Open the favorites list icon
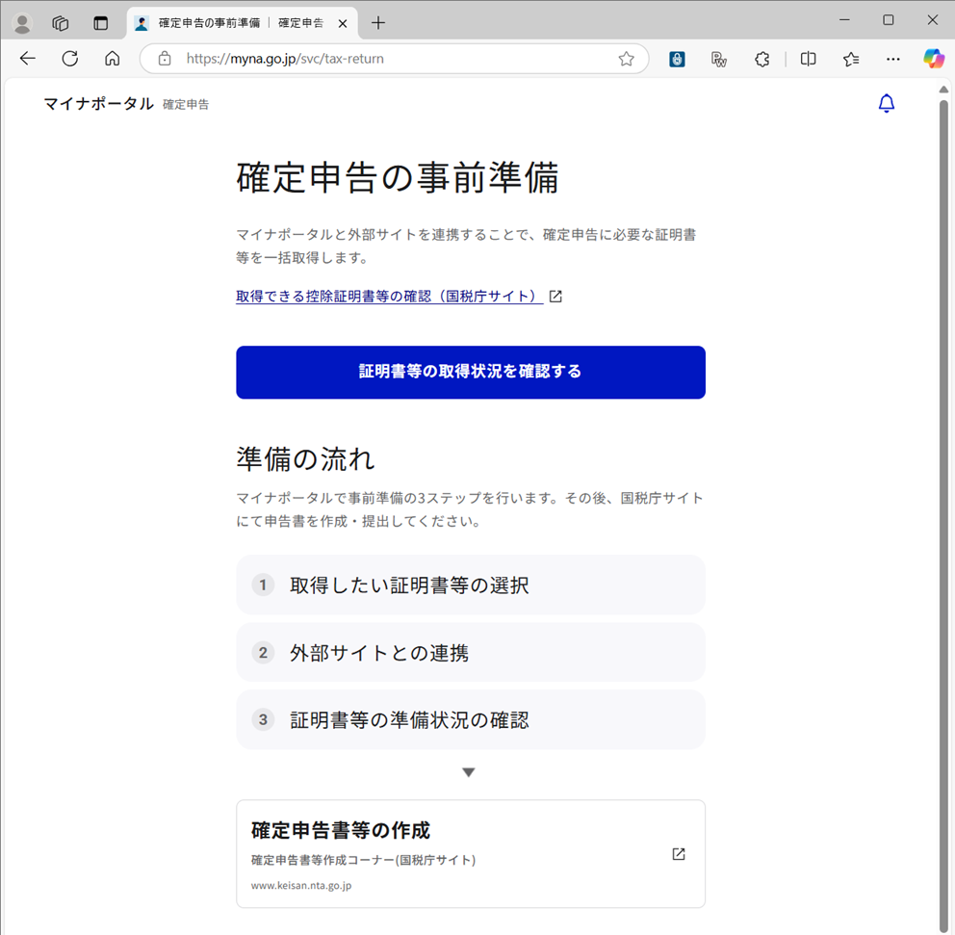This screenshot has height=935, width=955. pos(851,59)
